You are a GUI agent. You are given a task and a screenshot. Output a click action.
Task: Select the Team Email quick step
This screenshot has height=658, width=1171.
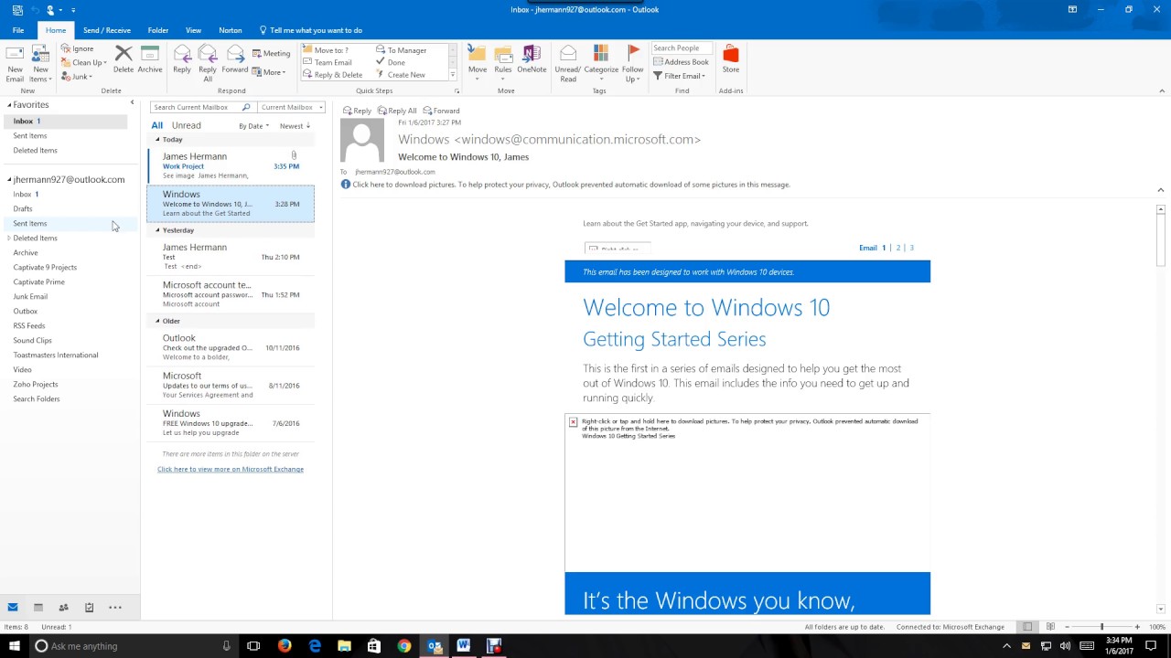pyautogui.click(x=327, y=62)
